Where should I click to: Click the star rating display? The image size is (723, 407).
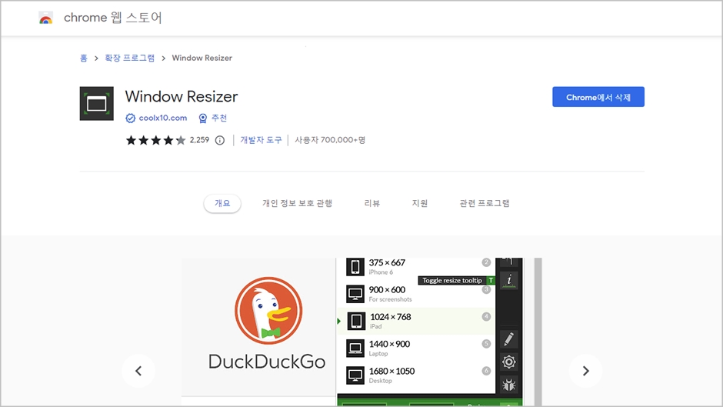point(155,140)
